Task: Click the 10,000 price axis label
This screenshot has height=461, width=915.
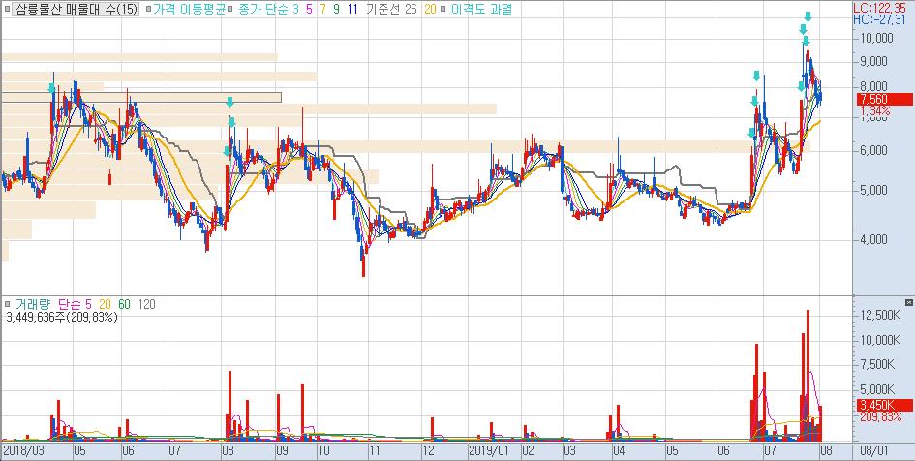Action: pyautogui.click(x=877, y=38)
